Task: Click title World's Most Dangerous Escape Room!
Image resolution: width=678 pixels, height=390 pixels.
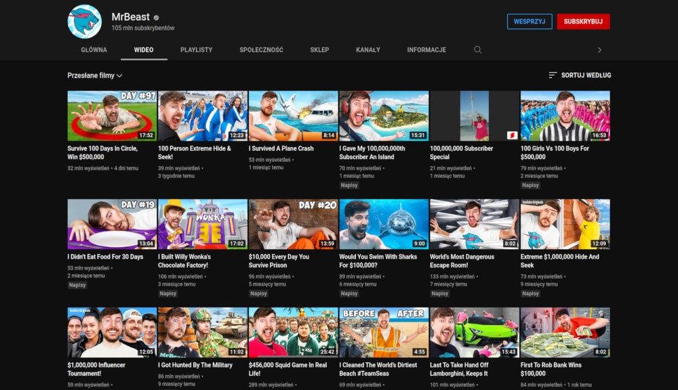Action: (462, 261)
